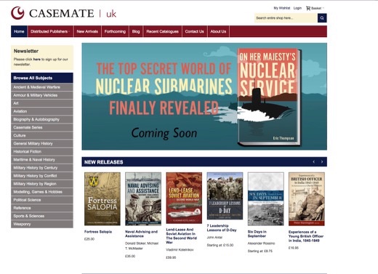Browse the Culture subject

[42, 135]
